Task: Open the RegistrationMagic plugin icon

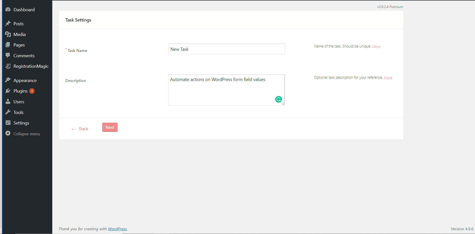Action: [x=8, y=66]
